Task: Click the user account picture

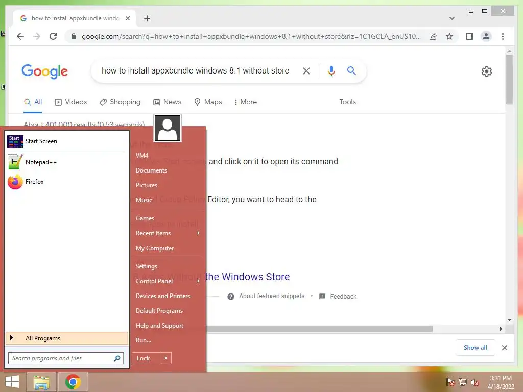Action: pos(168,128)
